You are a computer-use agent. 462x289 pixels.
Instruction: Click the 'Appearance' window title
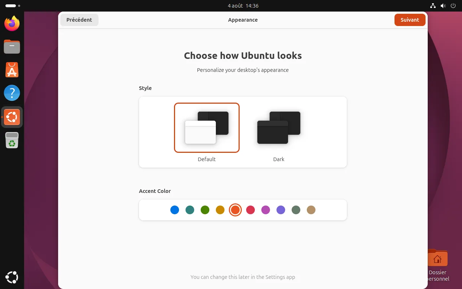coord(243,20)
